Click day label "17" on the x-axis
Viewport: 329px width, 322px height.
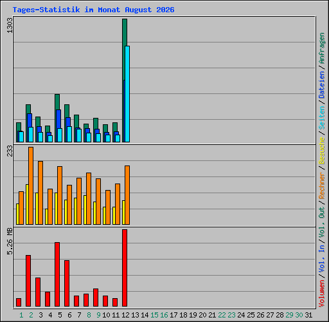(x=173, y=315)
